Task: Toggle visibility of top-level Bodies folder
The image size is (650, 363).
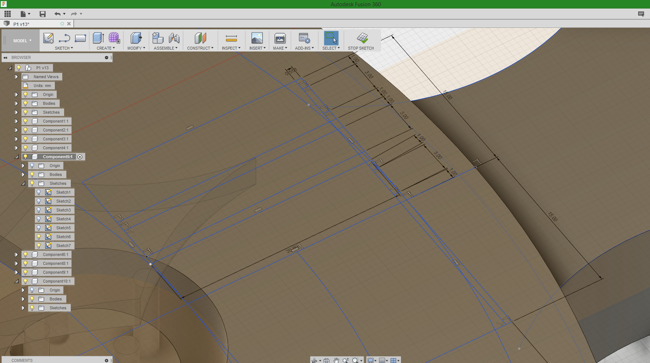Action: click(x=25, y=103)
